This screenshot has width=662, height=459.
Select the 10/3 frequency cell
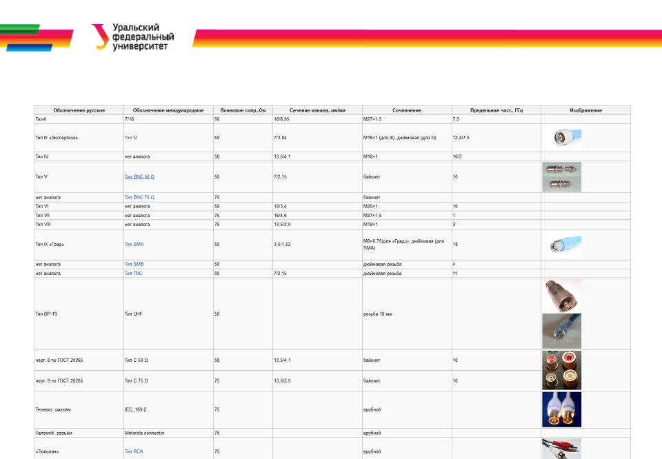pyautogui.click(x=496, y=156)
